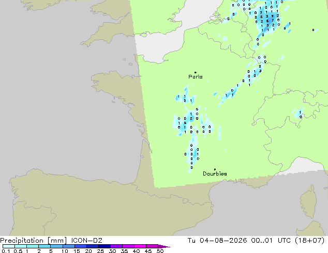Viewport: 328px width, 253px height.
Task: Click the ICON-D2 model name label
Action: 86,241
